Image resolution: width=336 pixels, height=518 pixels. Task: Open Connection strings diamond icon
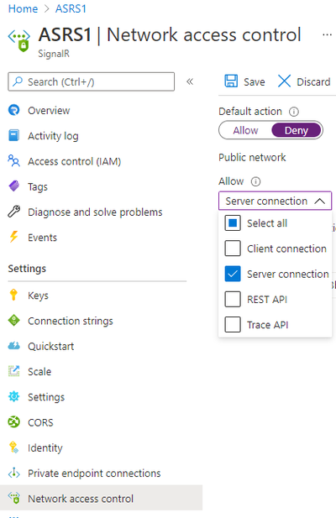click(14, 320)
